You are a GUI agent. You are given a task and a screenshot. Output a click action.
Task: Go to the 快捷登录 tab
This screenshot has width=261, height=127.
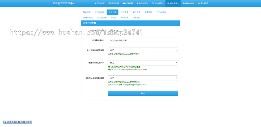click(x=124, y=12)
